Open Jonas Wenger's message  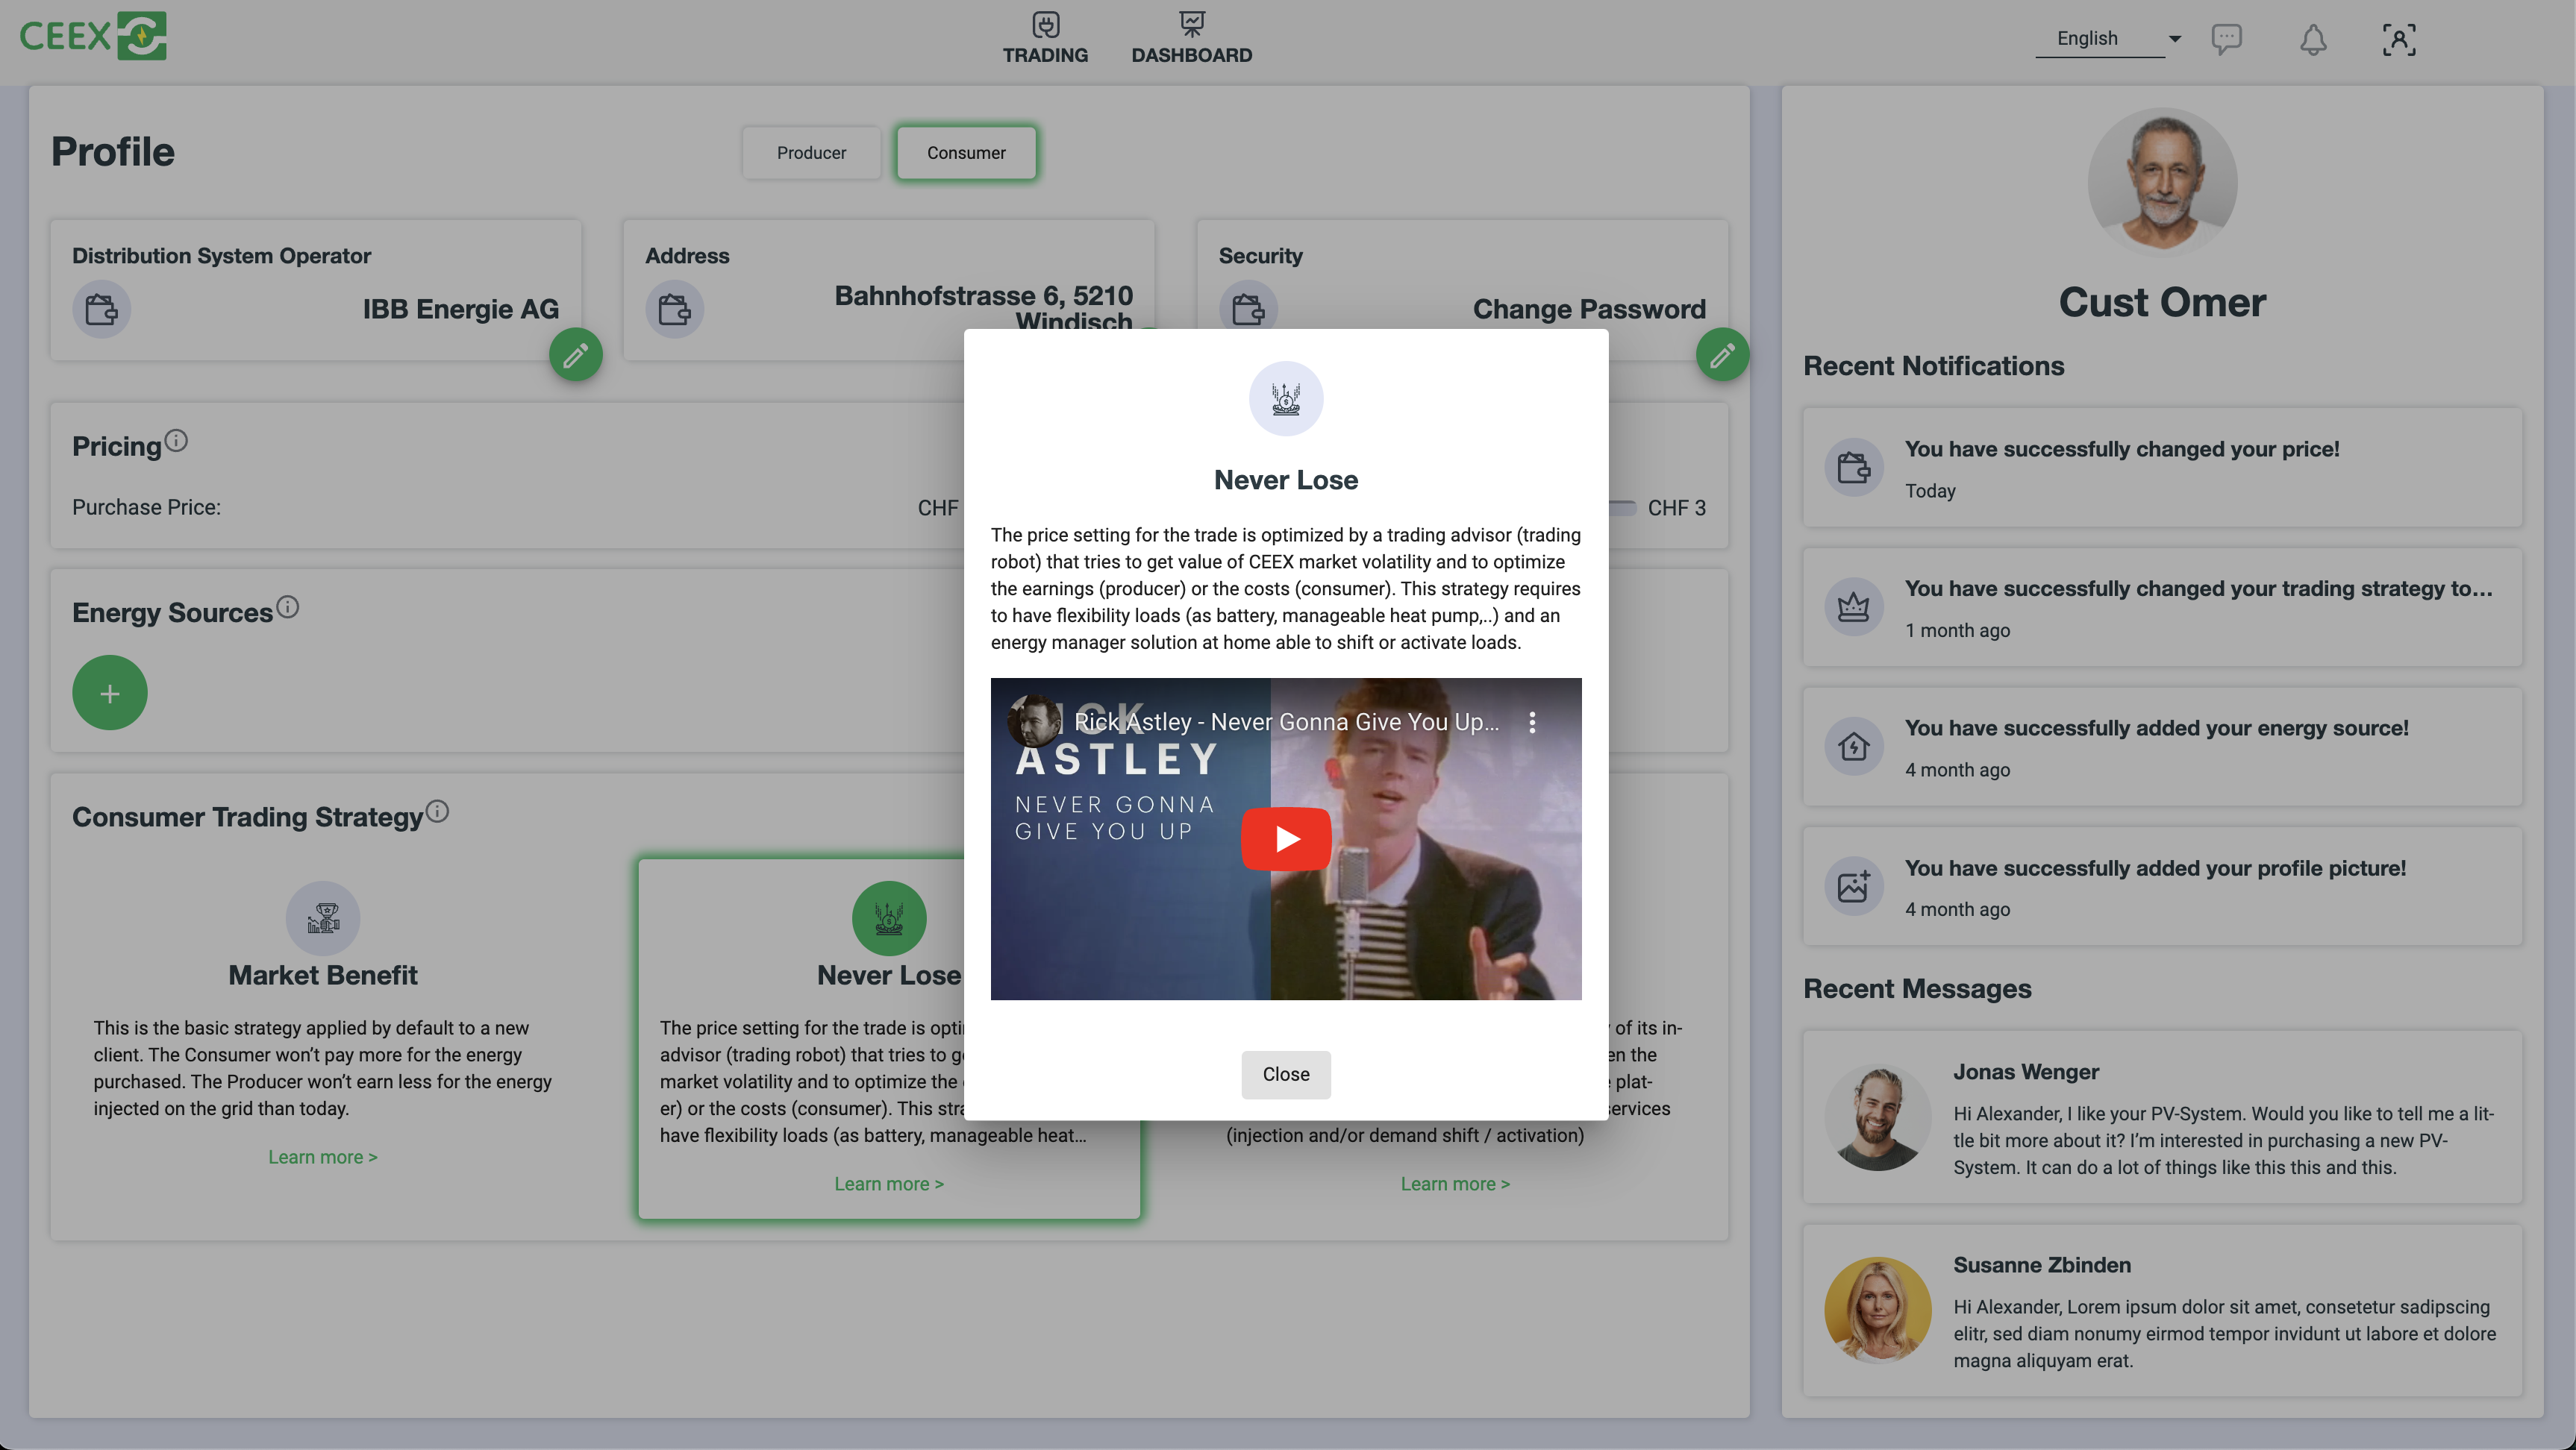click(2162, 1117)
